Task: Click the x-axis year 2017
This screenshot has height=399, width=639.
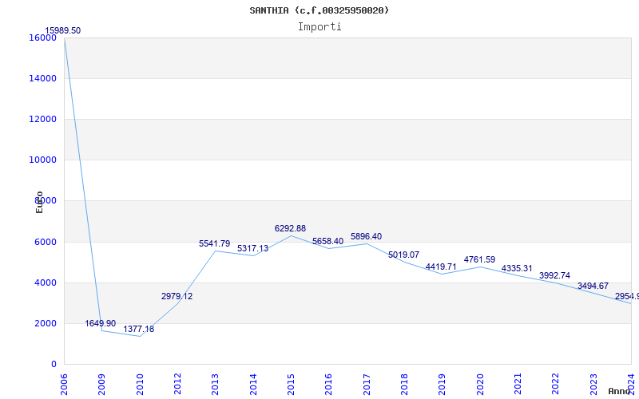Action: [x=367, y=385]
